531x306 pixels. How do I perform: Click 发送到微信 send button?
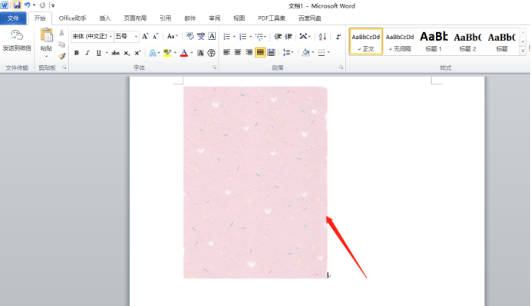(17, 41)
